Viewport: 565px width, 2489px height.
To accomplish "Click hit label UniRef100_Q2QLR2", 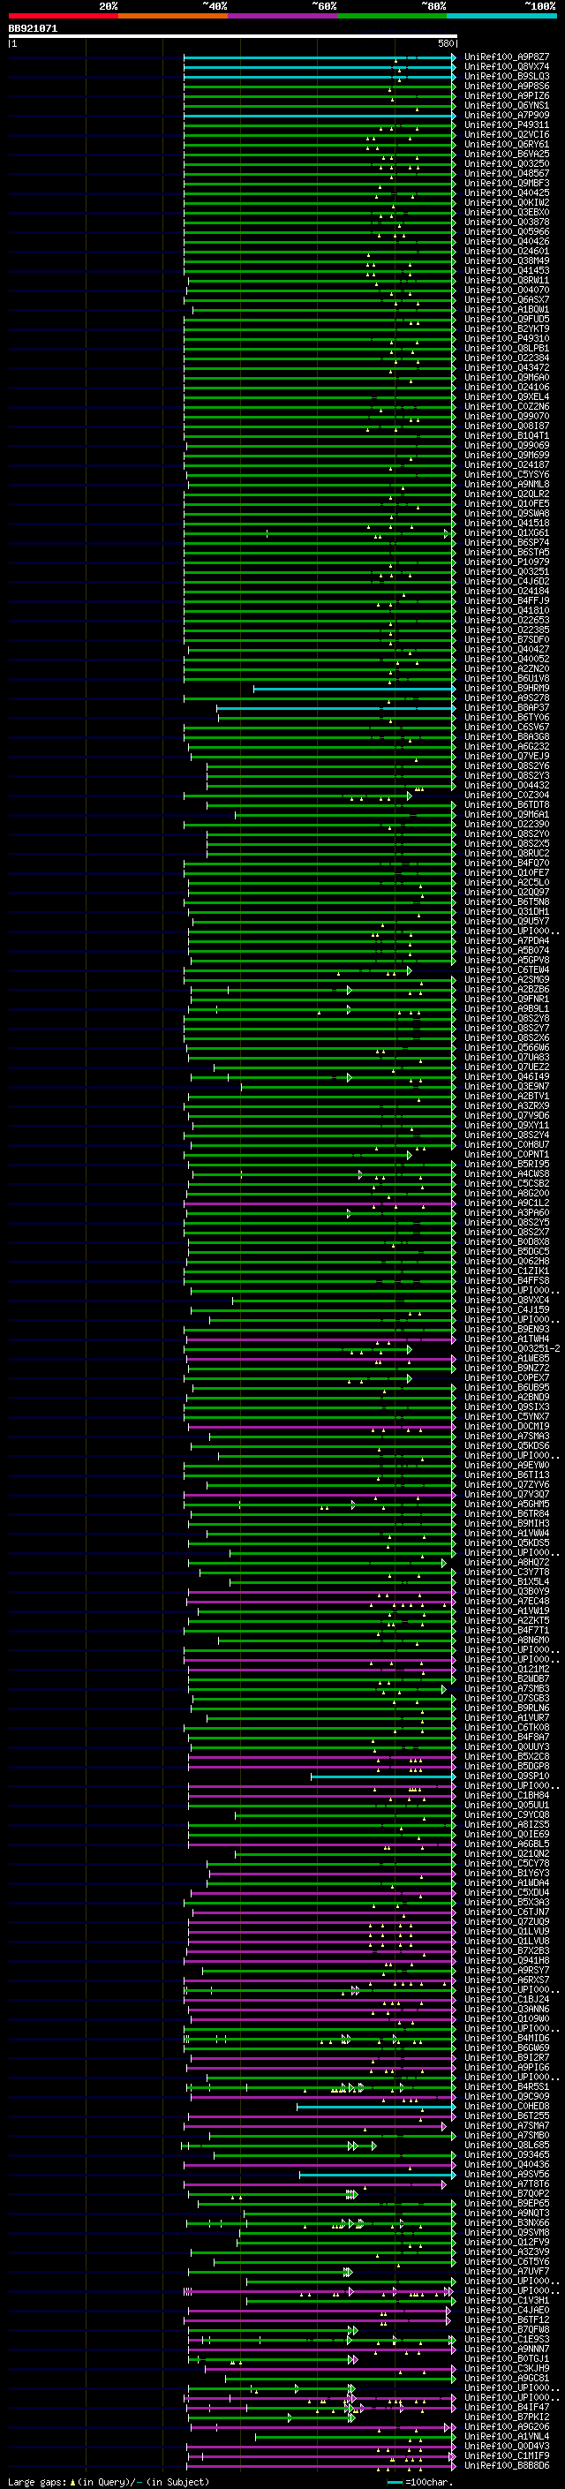I will [x=506, y=494].
